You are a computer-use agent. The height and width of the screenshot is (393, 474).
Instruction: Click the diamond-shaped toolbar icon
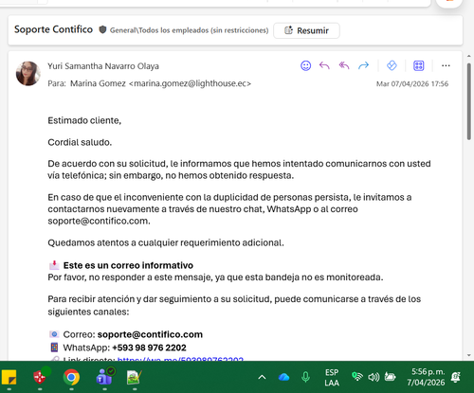pyautogui.click(x=392, y=65)
